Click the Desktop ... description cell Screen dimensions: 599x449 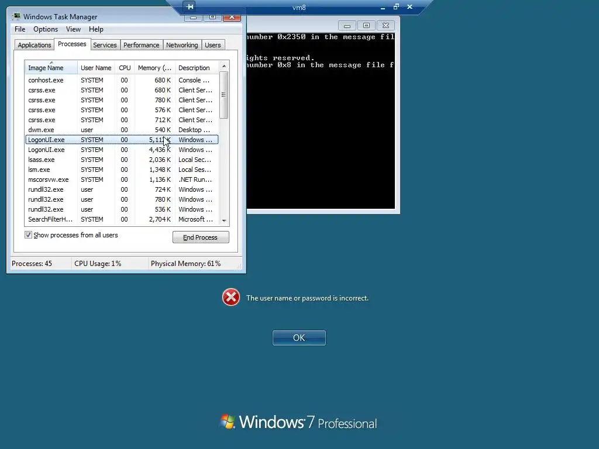click(194, 130)
